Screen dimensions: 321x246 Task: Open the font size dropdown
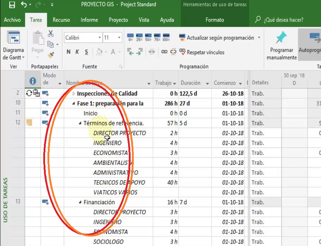119,38
